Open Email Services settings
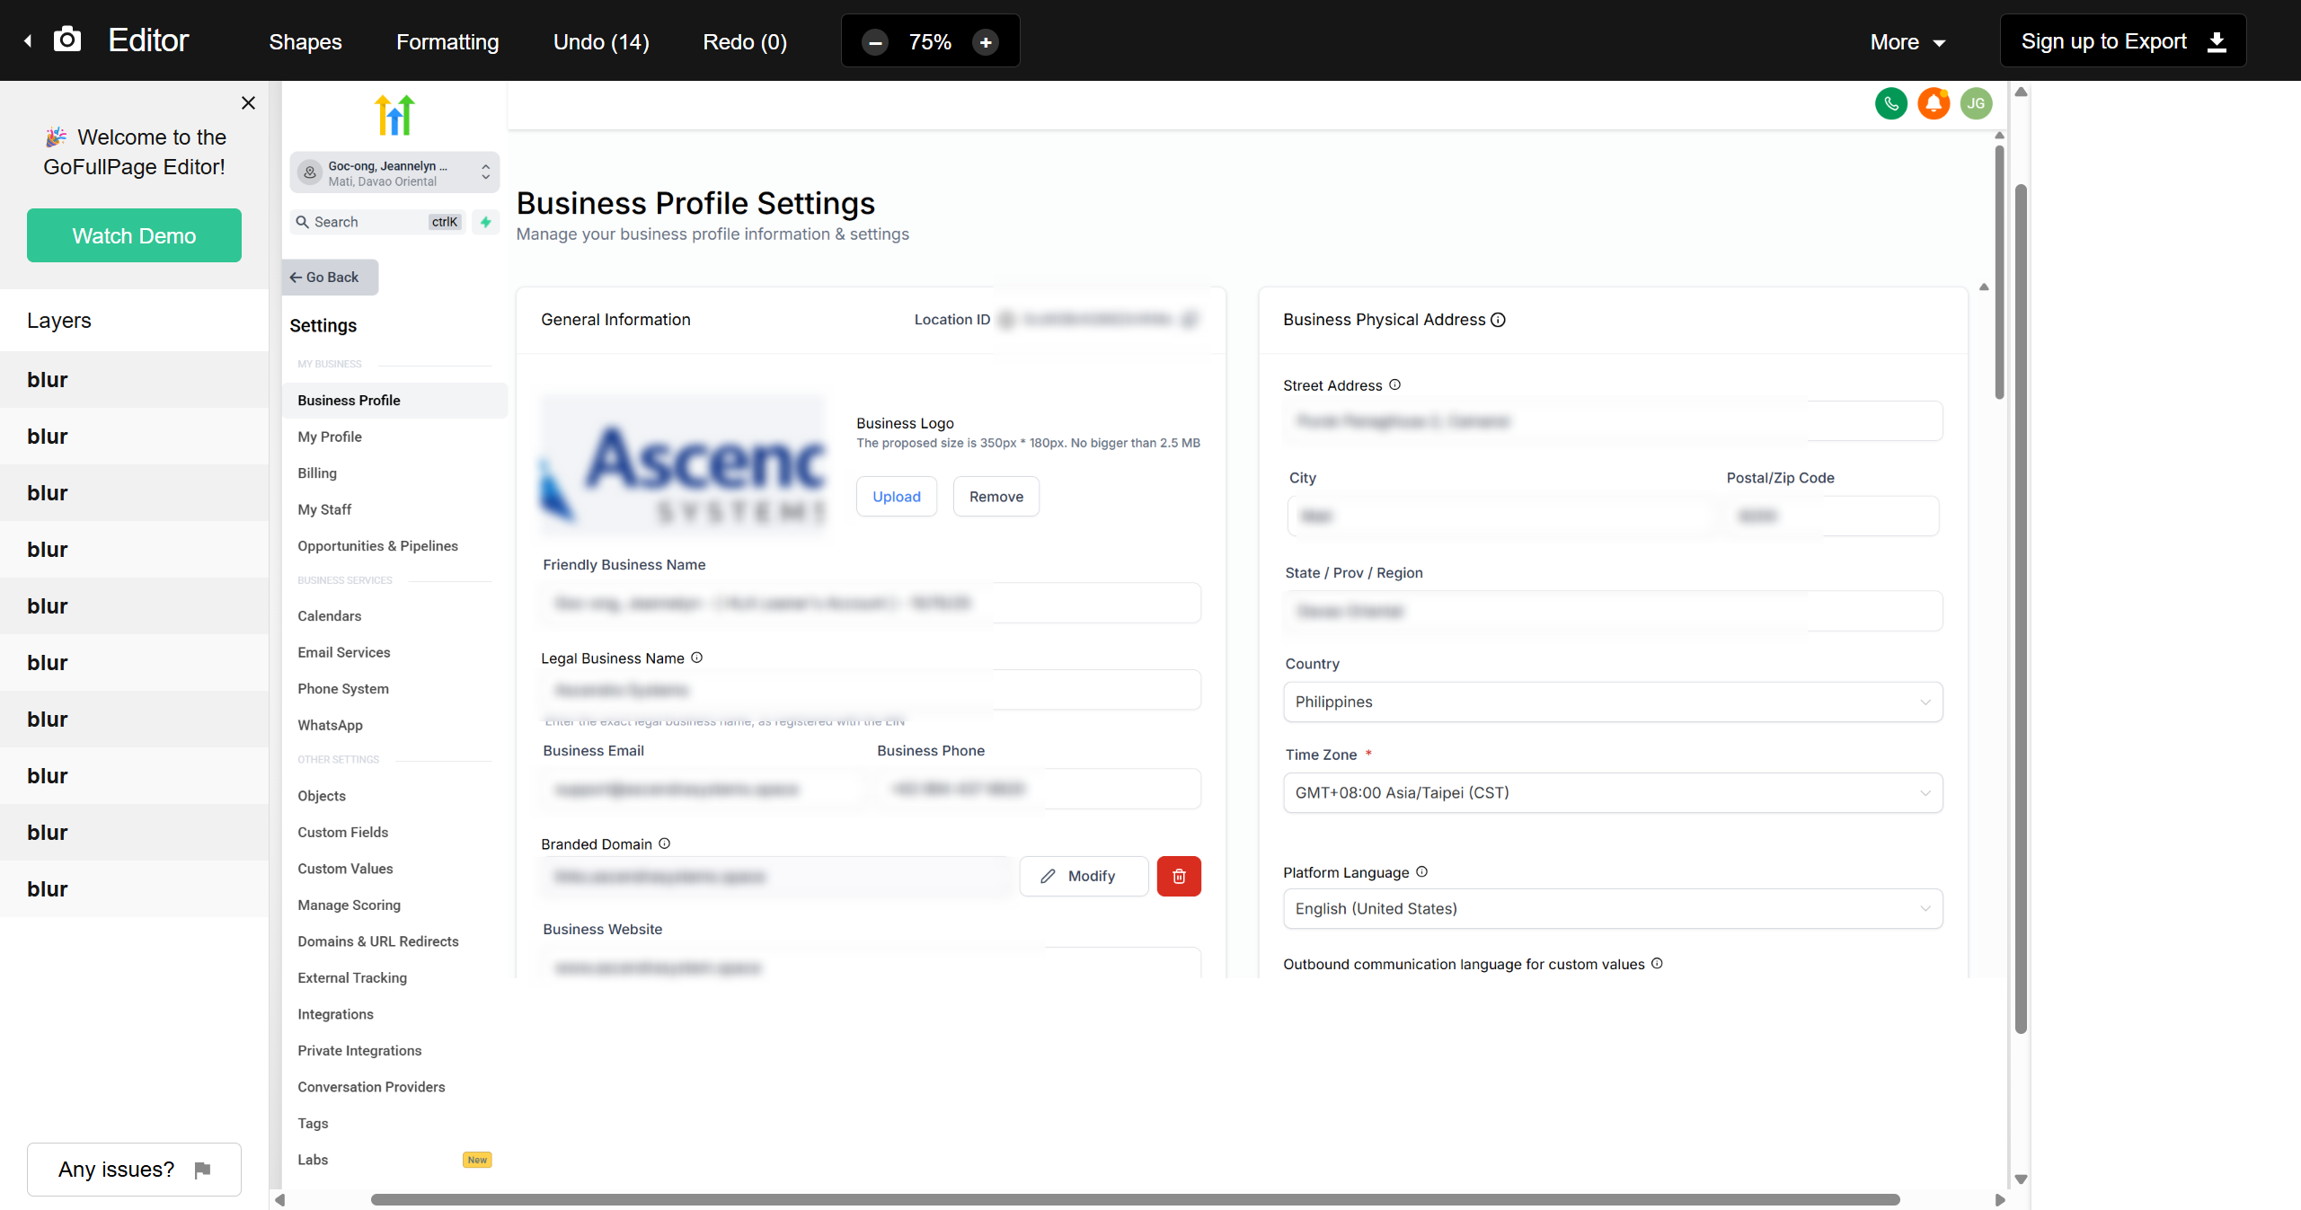Viewport: 2301px width, 1210px height. [344, 652]
